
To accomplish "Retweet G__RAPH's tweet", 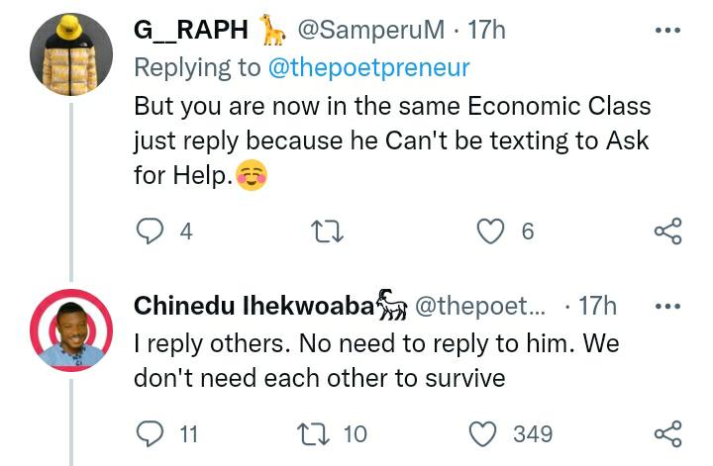I will coord(327,232).
